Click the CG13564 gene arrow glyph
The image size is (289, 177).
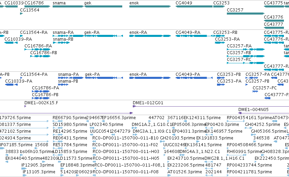[21, 14]
